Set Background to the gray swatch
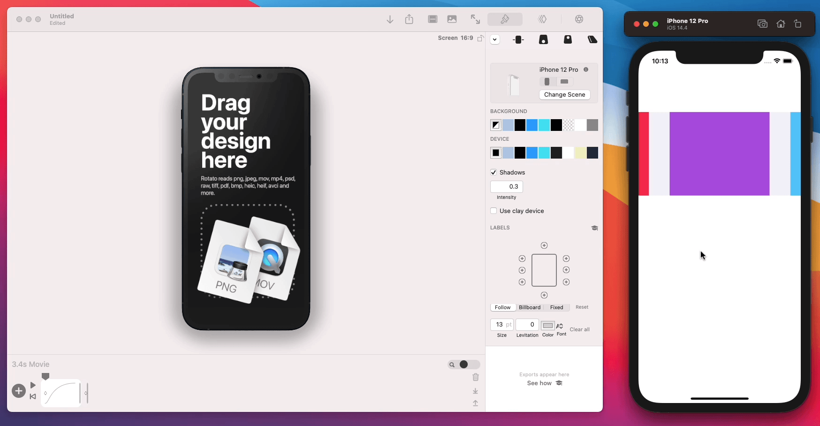Viewport: 820px width, 426px height. click(592, 125)
